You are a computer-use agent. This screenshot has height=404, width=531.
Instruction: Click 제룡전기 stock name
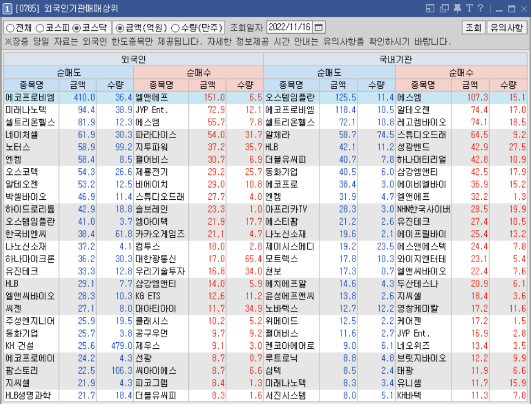pos(152,172)
